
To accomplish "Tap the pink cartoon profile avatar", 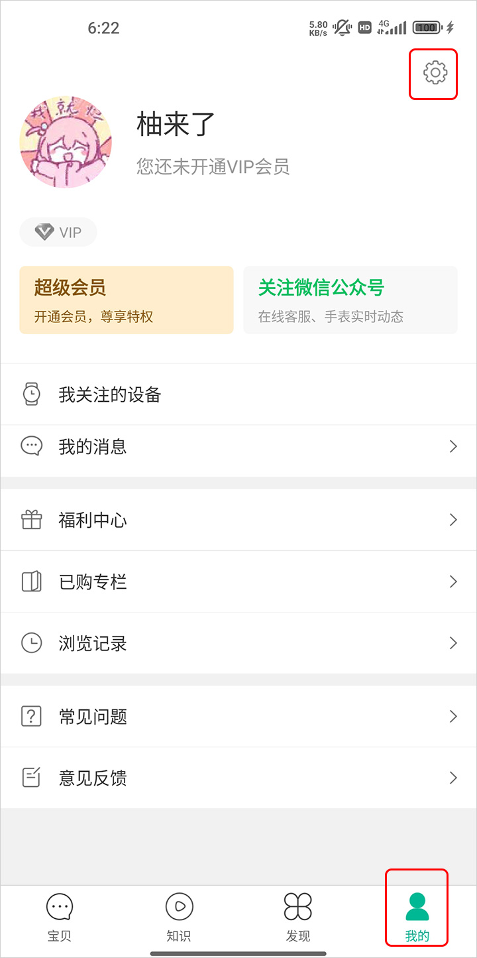I will 66,143.
